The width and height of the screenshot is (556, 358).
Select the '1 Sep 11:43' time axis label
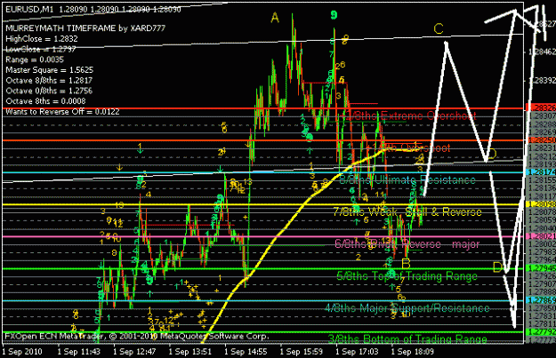coord(78,352)
